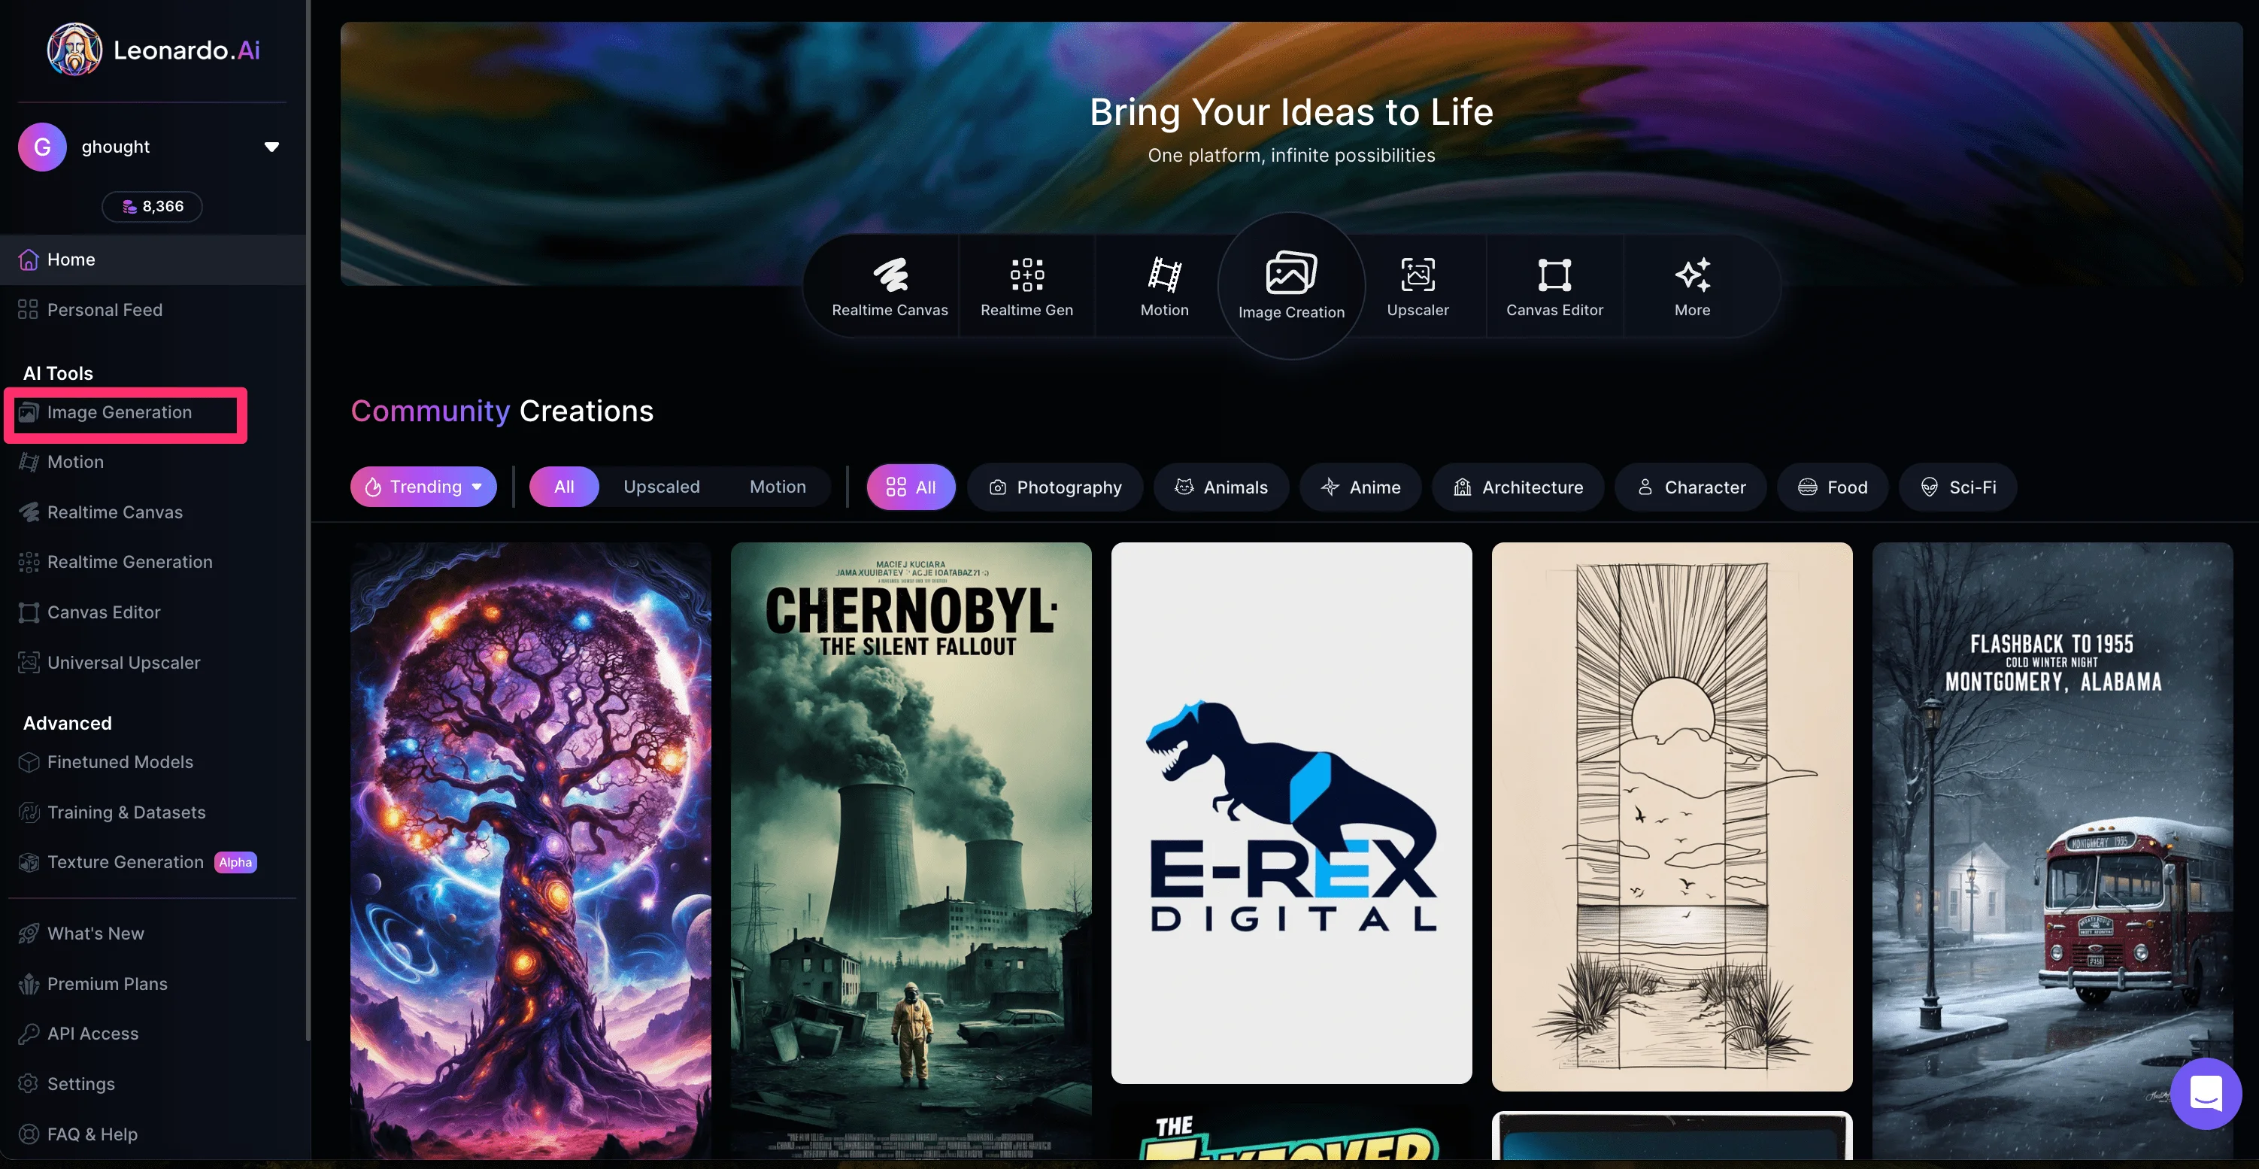Open the Image Creation tool
The height and width of the screenshot is (1169, 2259).
click(1291, 287)
